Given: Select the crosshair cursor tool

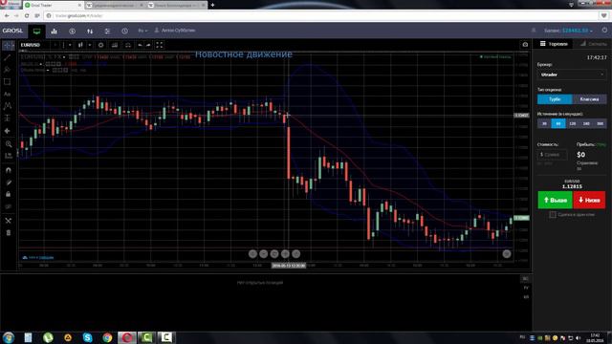Looking at the screenshot, I should 8,46.
